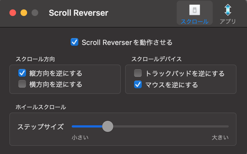Enable 横方向を逆にする checkbox

coord(22,84)
